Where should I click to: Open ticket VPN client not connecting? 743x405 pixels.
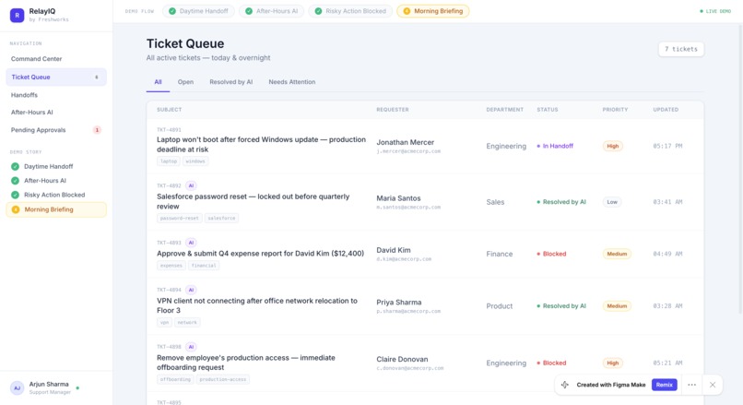(257, 305)
